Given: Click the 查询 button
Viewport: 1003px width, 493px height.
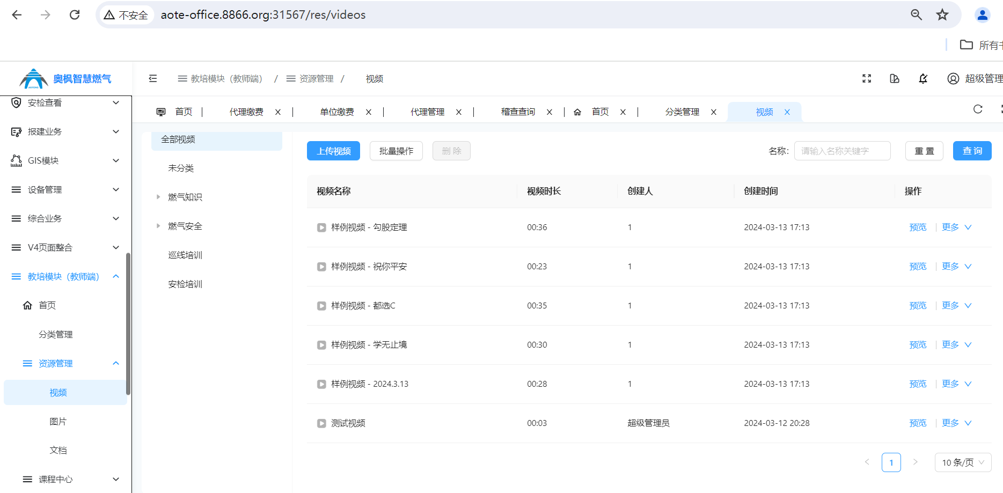Looking at the screenshot, I should click(972, 151).
